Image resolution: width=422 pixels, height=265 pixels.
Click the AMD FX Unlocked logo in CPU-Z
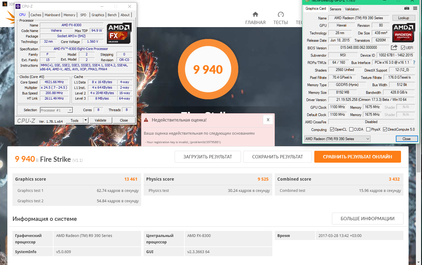119,33
